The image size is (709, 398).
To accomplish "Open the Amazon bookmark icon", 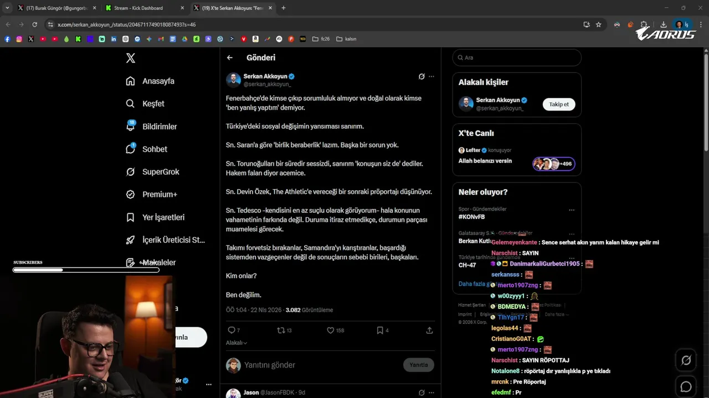I will [255, 39].
